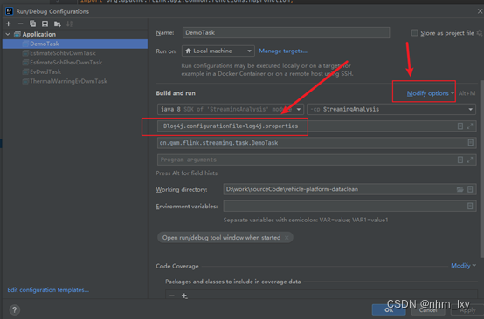The width and height of the screenshot is (484, 319).
Task: Insert macro in Working directory field
Action: [470, 189]
